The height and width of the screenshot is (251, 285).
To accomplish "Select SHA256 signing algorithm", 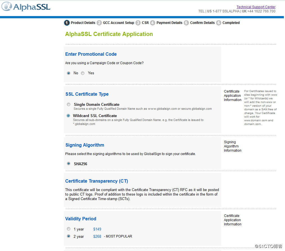I will pyautogui.click(x=69, y=163).
